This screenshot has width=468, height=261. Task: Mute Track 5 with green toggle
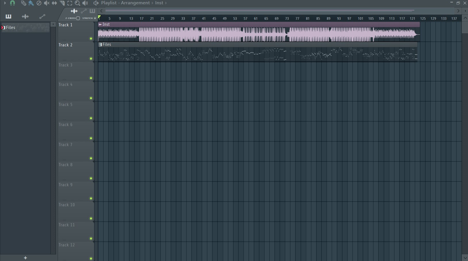91,118
